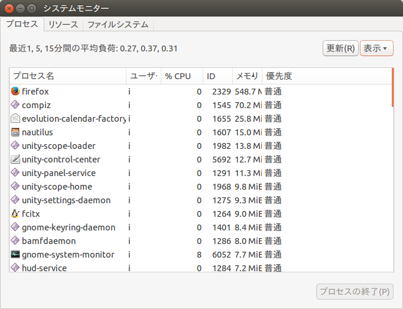Switch to the プロセス tab
Viewport: 403px width, 309px height.
(x=22, y=24)
